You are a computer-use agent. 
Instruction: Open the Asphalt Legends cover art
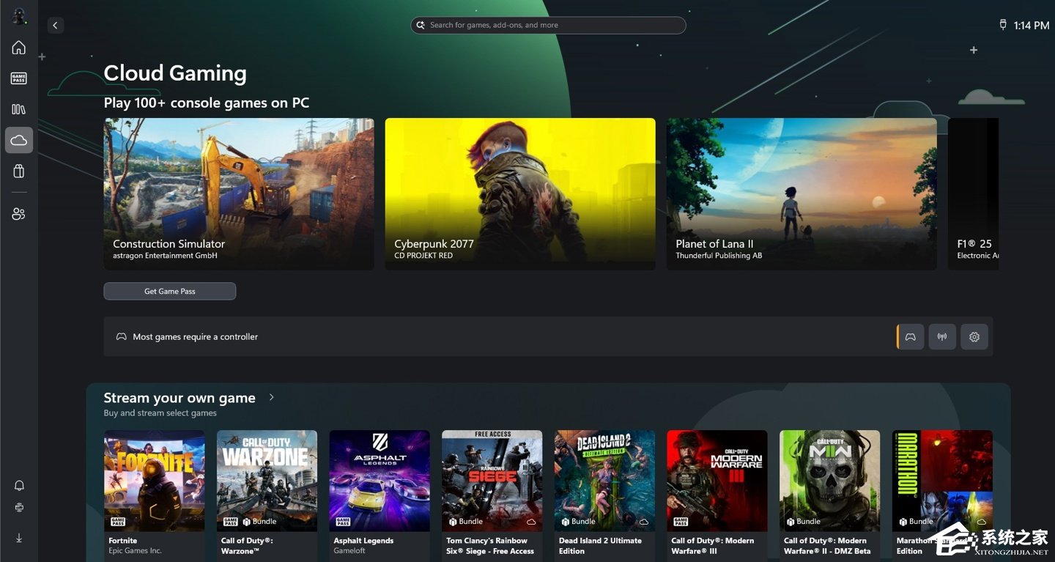coord(380,481)
